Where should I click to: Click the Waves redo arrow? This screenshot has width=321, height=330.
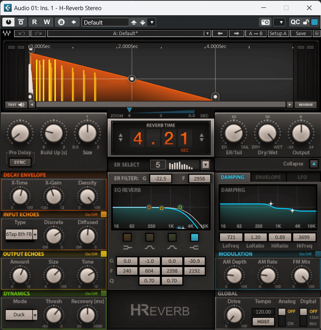coord(38,34)
